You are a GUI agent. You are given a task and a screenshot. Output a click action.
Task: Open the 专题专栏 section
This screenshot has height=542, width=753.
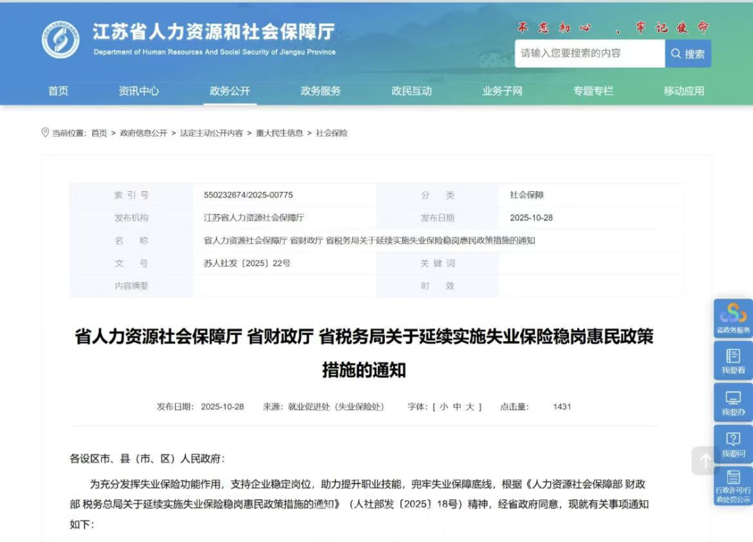(x=592, y=90)
